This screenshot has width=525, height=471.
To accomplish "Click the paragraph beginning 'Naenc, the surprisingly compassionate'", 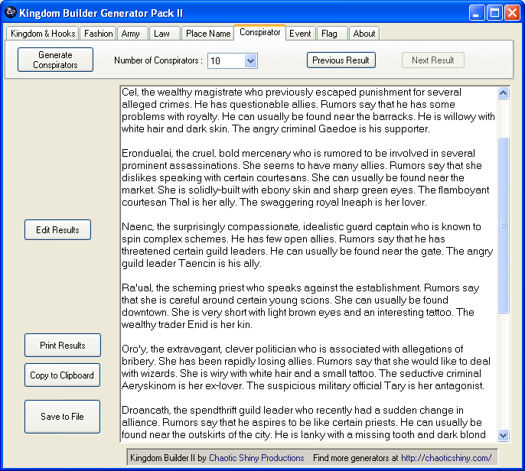I will (307, 245).
